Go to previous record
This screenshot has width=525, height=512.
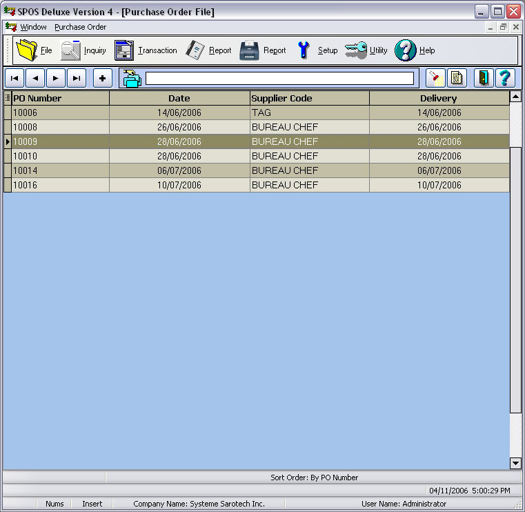[35, 79]
